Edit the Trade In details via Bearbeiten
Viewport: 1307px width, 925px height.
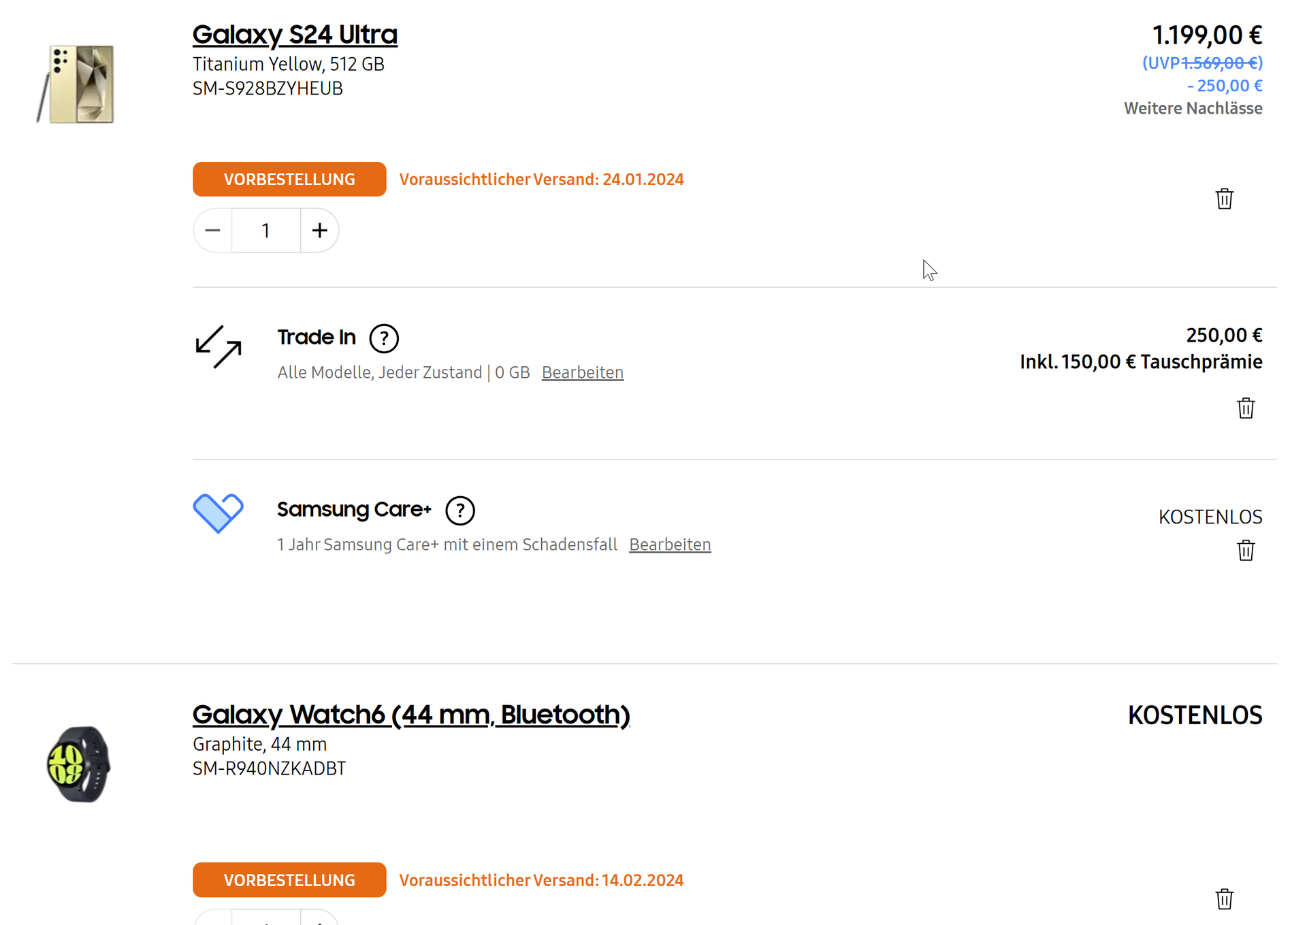[x=583, y=373]
